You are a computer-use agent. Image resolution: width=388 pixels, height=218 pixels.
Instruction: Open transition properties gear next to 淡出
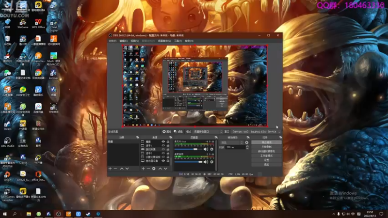[247, 142]
